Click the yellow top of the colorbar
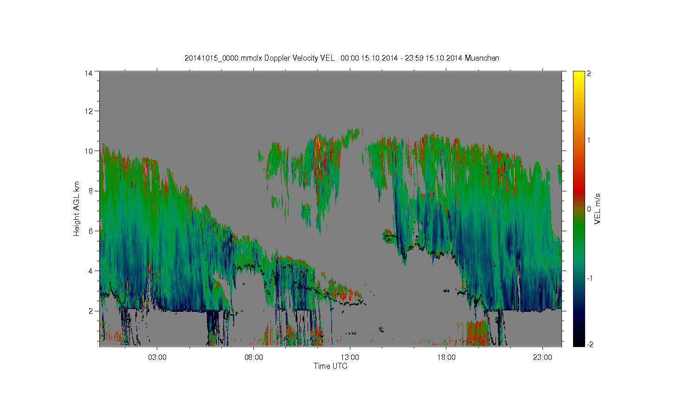 (x=579, y=74)
